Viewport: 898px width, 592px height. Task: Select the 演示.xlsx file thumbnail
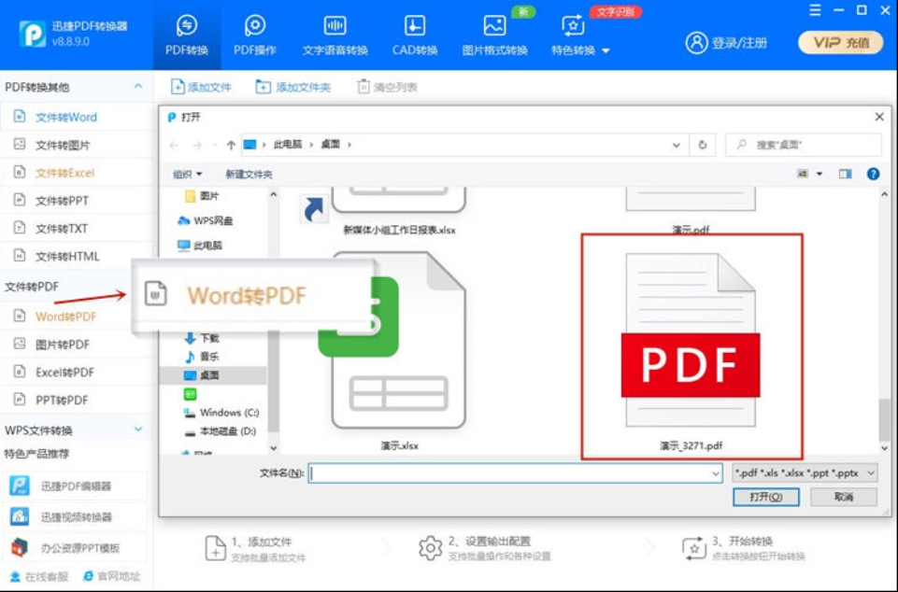[399, 350]
